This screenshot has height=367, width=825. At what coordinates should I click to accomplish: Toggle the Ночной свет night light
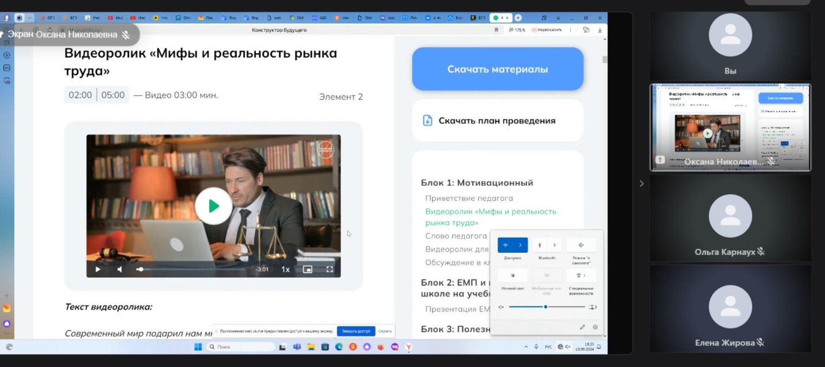(x=513, y=275)
